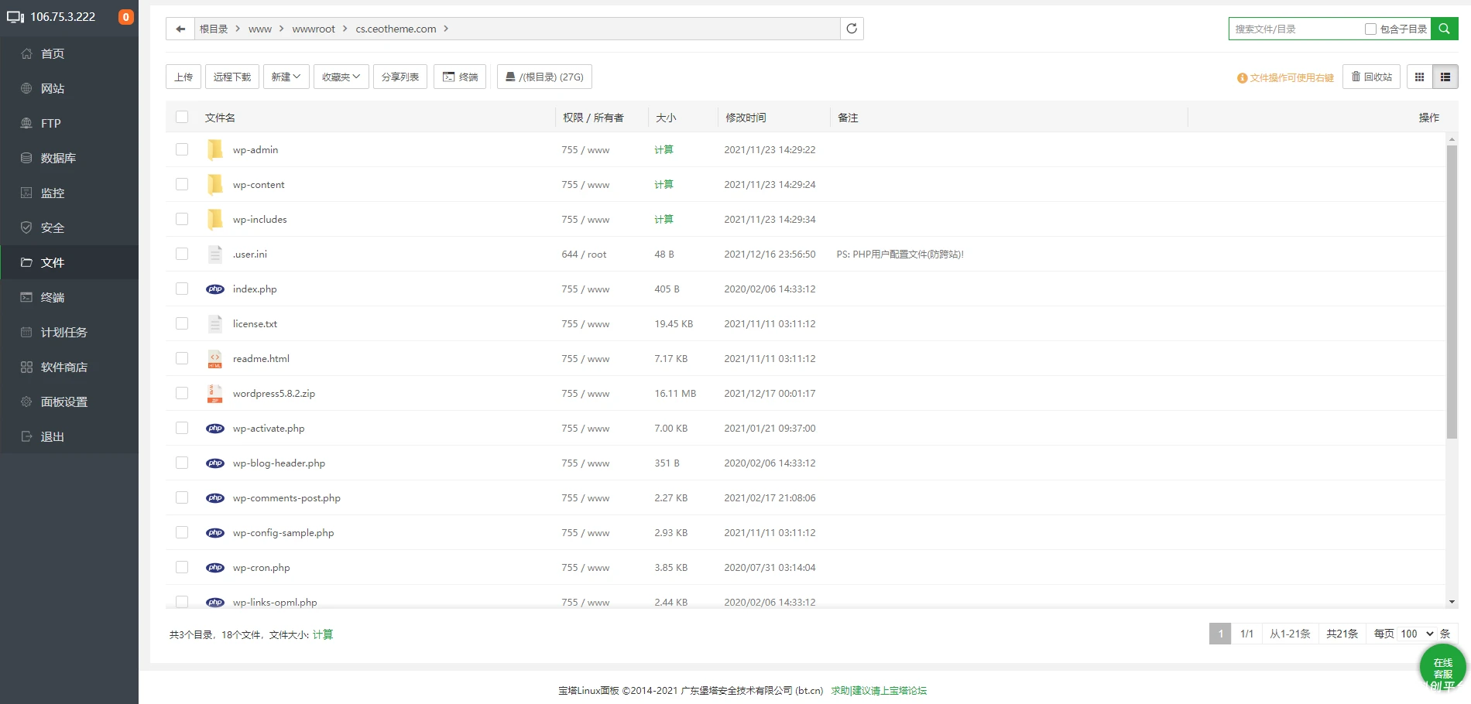Switch file listing to grid view
This screenshot has width=1471, height=704.
tap(1419, 77)
